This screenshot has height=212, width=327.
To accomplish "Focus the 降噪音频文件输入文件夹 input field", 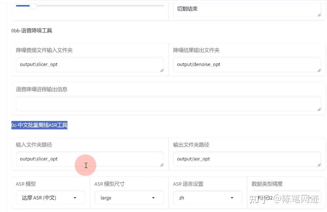I will pyautogui.click(x=89, y=64).
